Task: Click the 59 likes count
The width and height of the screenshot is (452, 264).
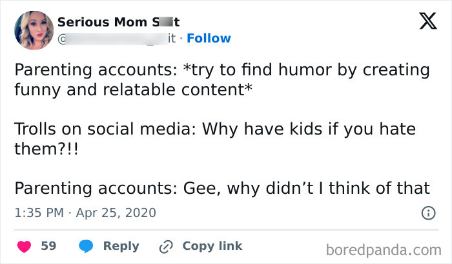Action: (48, 246)
